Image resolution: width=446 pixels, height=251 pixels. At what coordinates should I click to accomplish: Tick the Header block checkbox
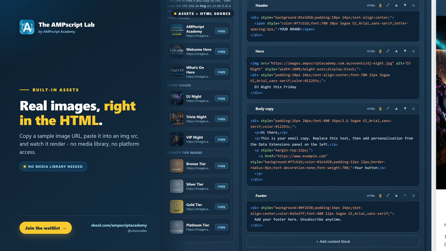(x=252, y=6)
